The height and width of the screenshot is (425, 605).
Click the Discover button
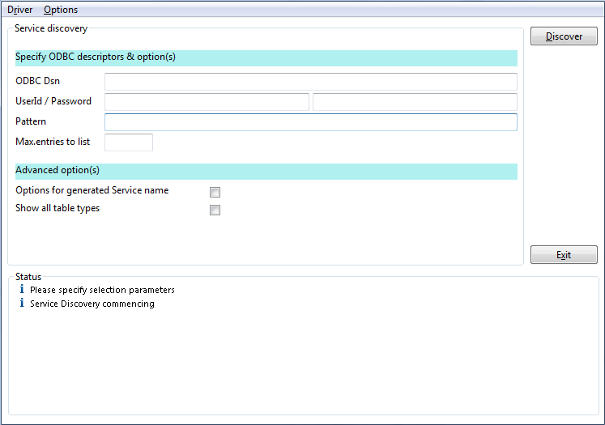tap(564, 36)
